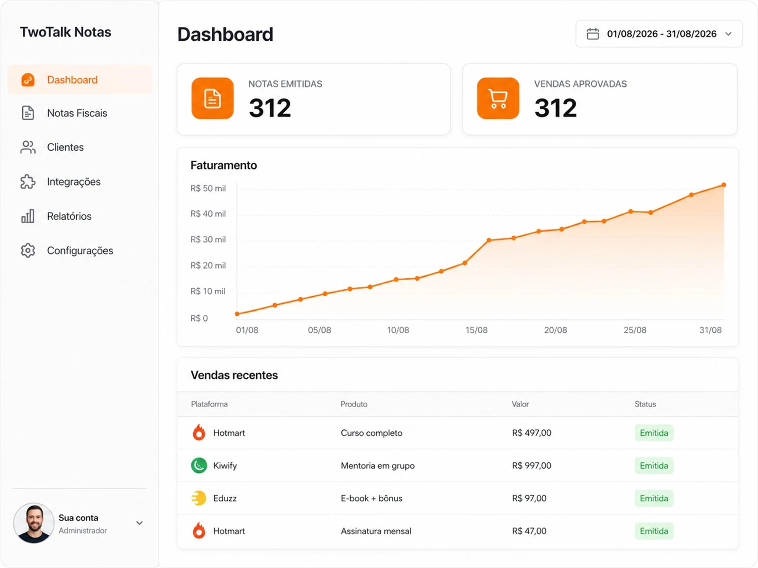The height and width of the screenshot is (568, 758).
Task: Click the Configurações gear icon
Action: coord(28,250)
